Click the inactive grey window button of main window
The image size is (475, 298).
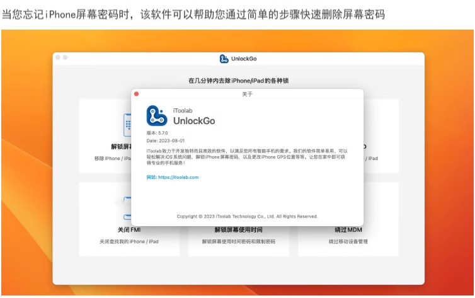(65, 58)
